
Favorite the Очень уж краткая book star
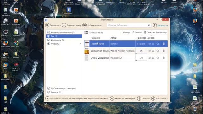[x=158, y=58]
